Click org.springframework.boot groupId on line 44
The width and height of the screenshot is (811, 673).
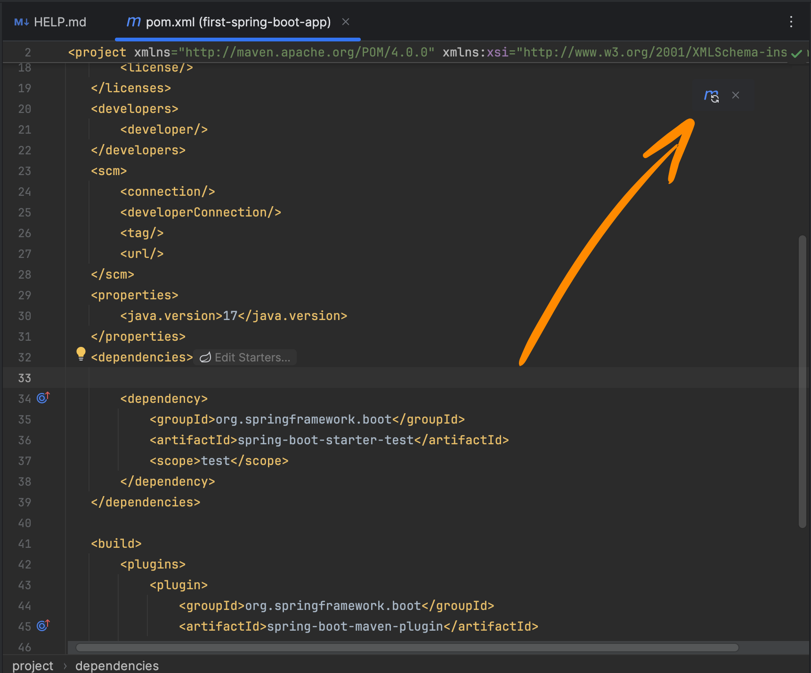[333, 606]
